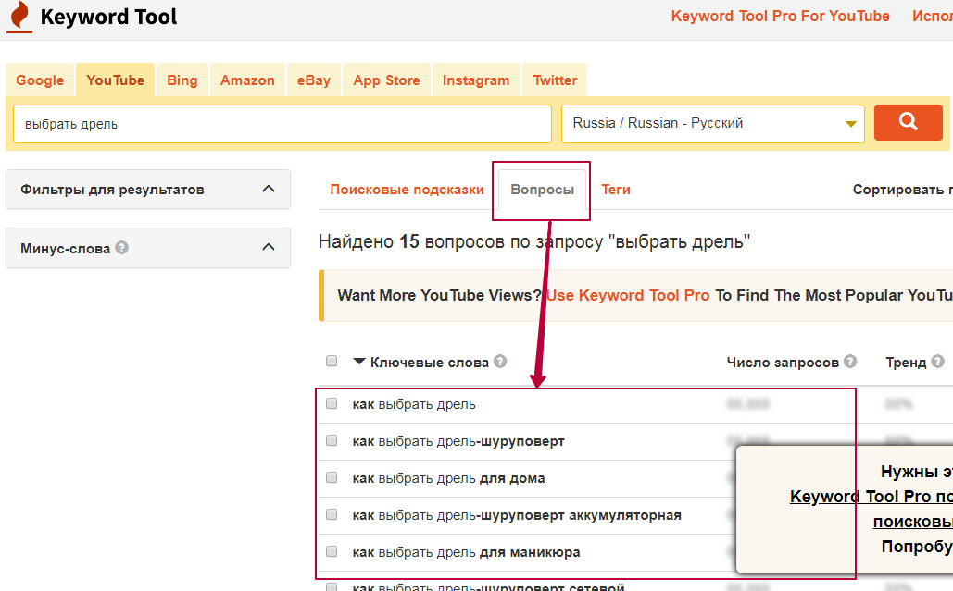Switch to the Amazon tab
The height and width of the screenshot is (591, 953).
click(247, 80)
